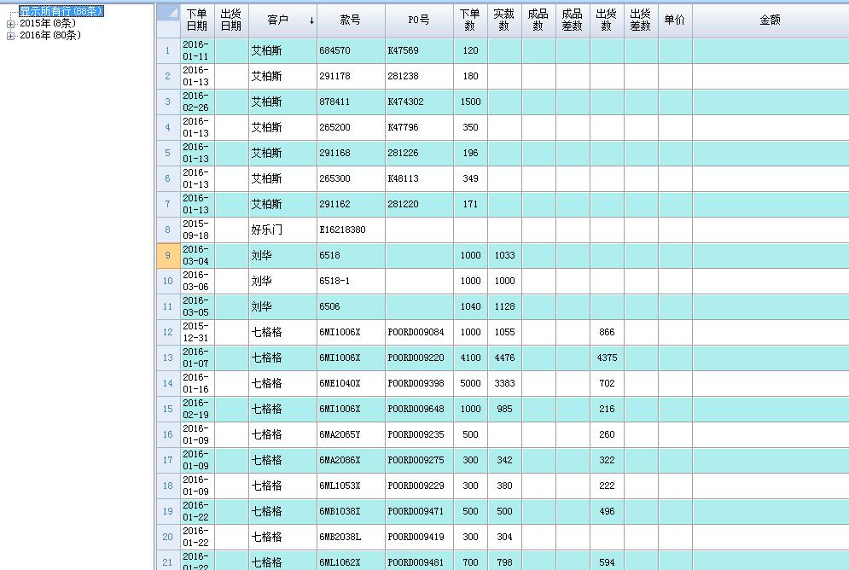Click the date cell 2015-12-31
This screenshot has width=849, height=570.
pos(197,333)
